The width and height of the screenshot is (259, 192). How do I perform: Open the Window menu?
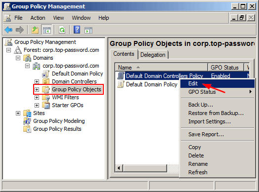[81, 18]
